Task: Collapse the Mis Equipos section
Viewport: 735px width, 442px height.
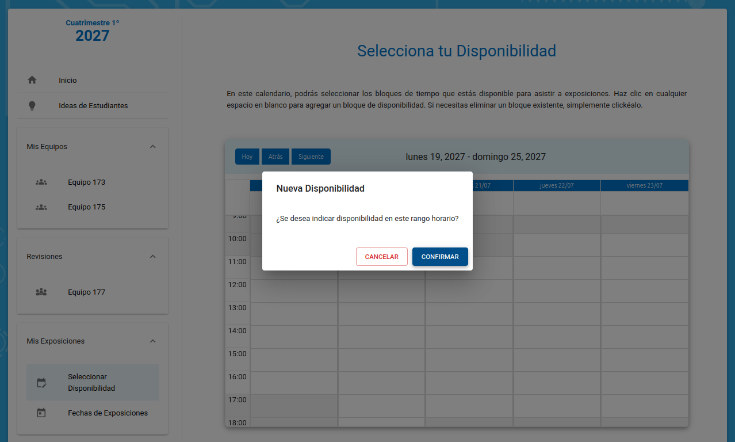Action: click(x=152, y=147)
